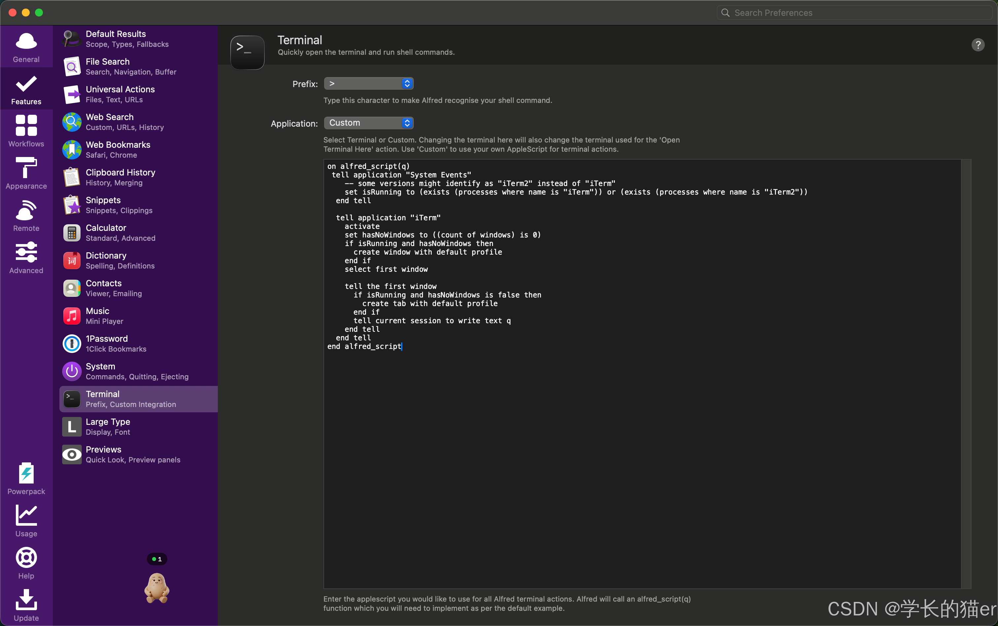Open the Prefix dropdown
The image size is (998, 626).
[369, 84]
